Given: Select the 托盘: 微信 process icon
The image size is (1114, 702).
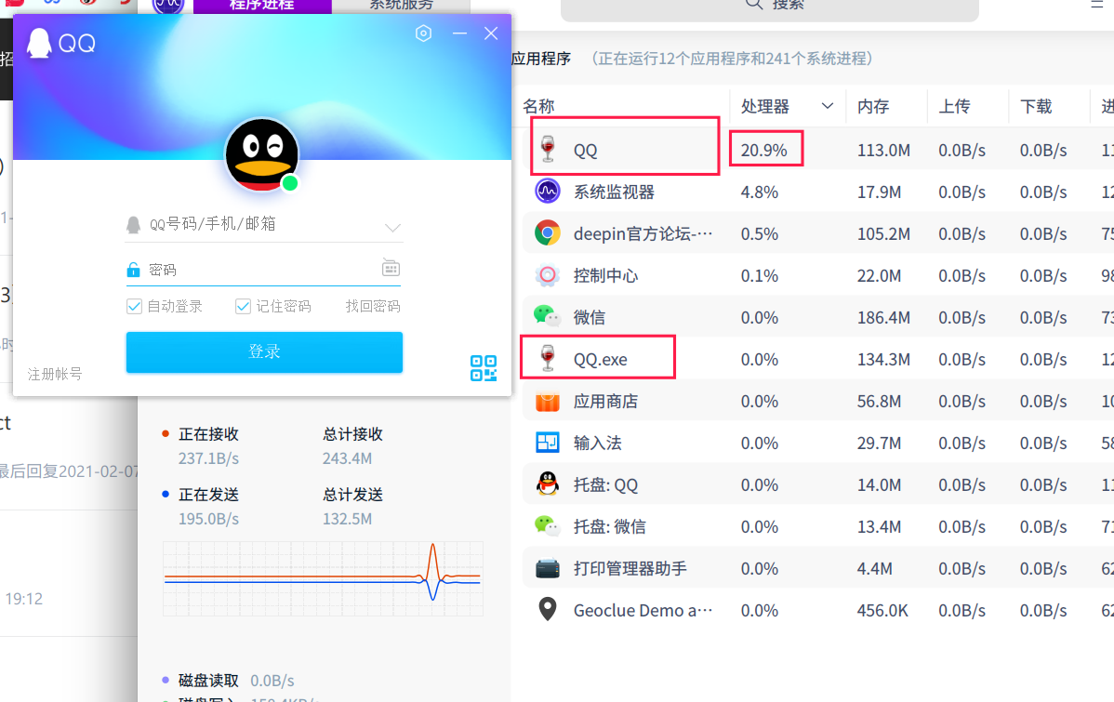Looking at the screenshot, I should [x=548, y=525].
